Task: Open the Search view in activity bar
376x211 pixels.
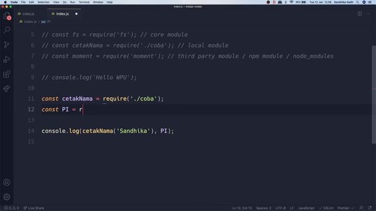Action: [6, 30]
